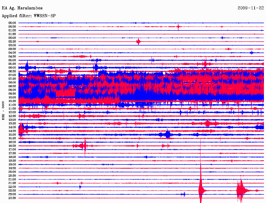Click the 17:30 time label
The width and height of the screenshot is (266, 203).
click(12, 153)
